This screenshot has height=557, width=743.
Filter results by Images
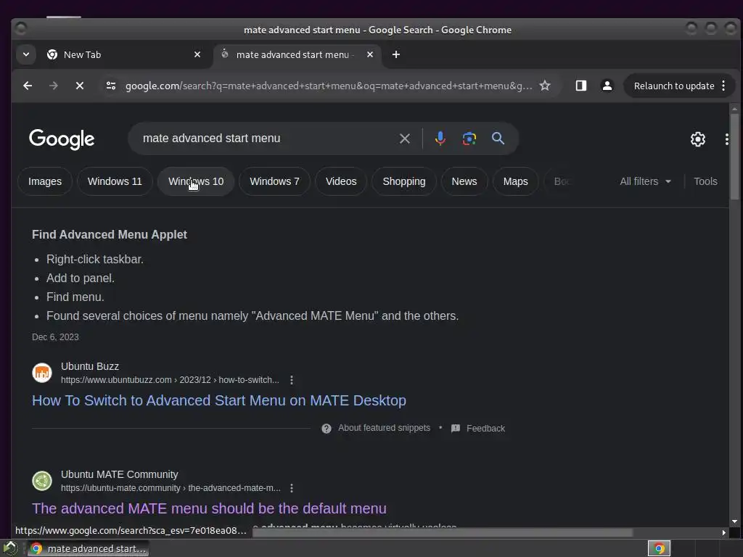tap(45, 181)
